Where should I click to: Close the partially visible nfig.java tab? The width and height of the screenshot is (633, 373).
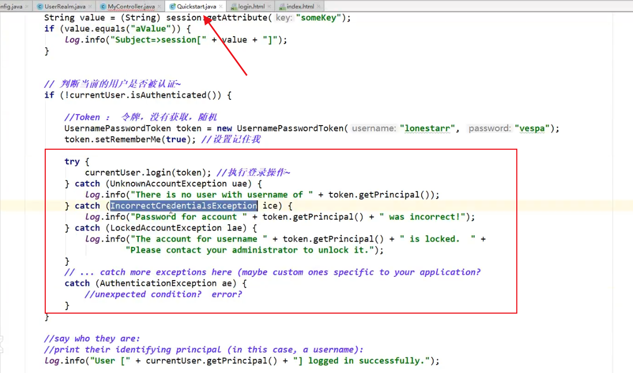pos(27,6)
